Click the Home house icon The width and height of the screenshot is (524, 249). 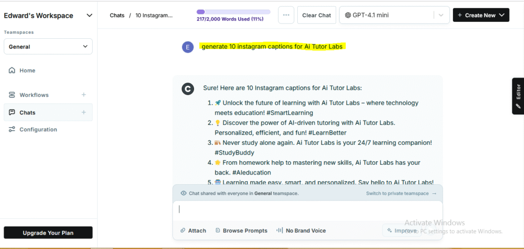point(12,70)
